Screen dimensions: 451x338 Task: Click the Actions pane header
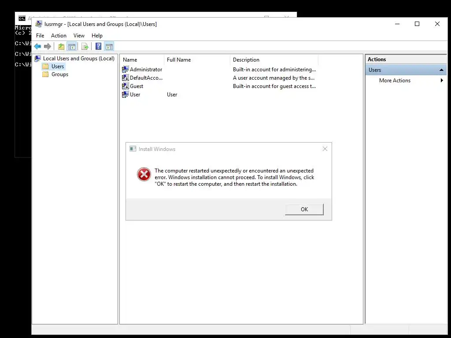406,59
